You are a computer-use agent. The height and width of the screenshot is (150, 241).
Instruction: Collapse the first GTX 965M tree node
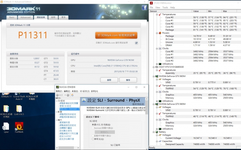tap(154, 76)
